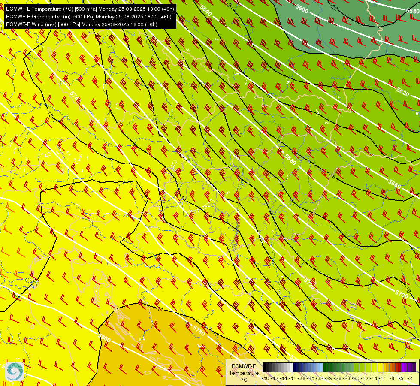Viewport: 420px width, 386px height.
Task: Click the -38 label on the legend scale
Action: (301, 379)
